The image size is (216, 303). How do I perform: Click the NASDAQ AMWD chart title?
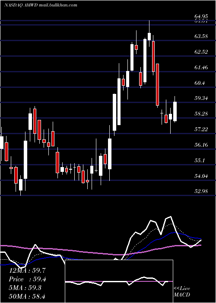[x=41, y=5]
